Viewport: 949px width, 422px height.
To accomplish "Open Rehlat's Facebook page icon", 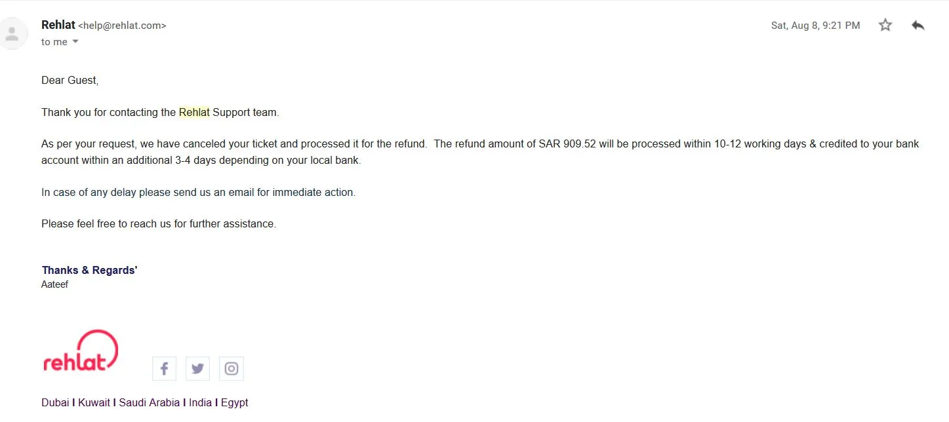I will click(164, 368).
